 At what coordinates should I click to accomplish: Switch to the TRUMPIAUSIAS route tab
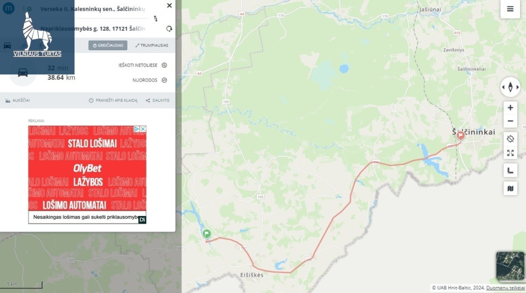coord(152,45)
